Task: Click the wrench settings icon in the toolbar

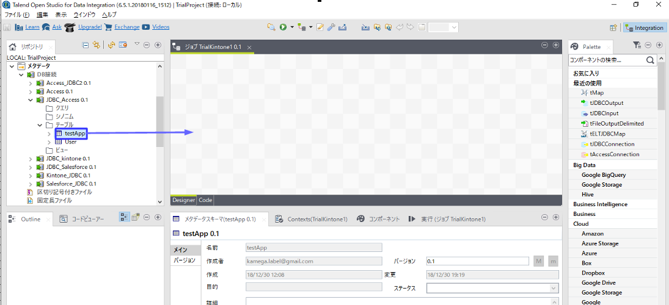Action: [x=331, y=27]
